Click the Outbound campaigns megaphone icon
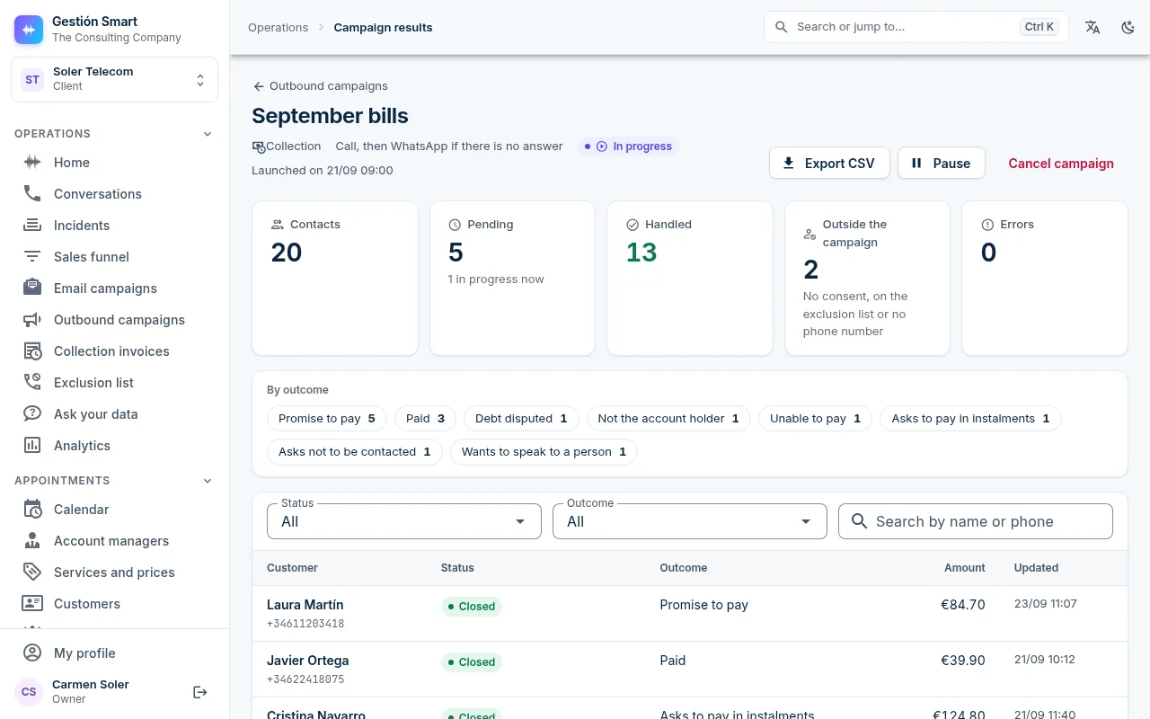Screen dimensions: 1150x719 32,320
